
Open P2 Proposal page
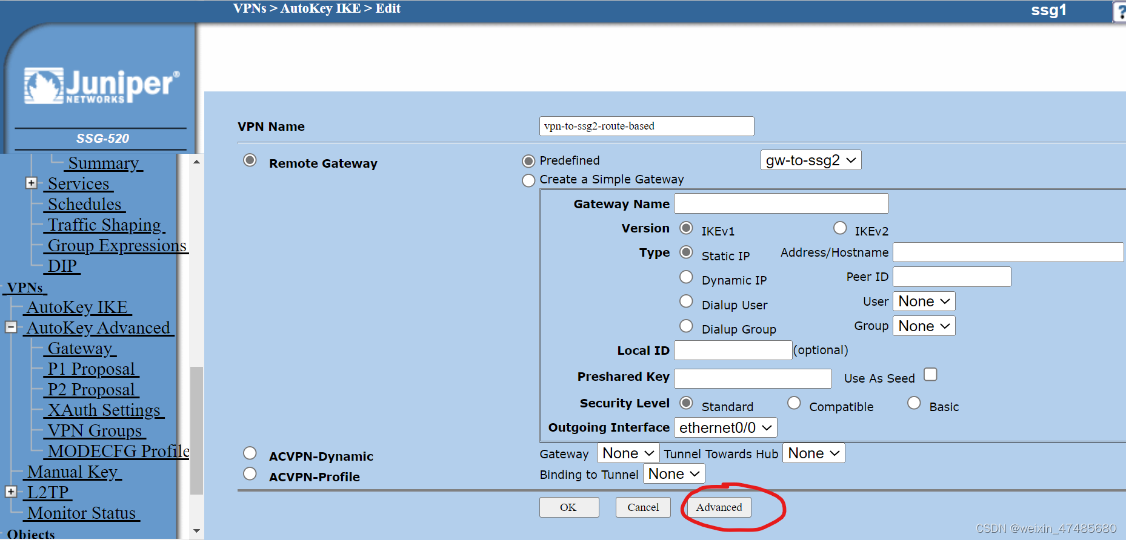pos(92,390)
